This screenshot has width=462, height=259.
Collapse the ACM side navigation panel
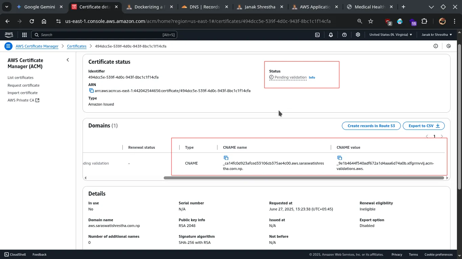tap(68, 60)
